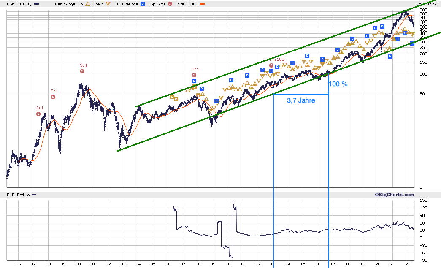Image resolution: width=441 pixels, height=268 pixels.
Task: Click the 50 label on price axis
Action: [x=422, y=94]
